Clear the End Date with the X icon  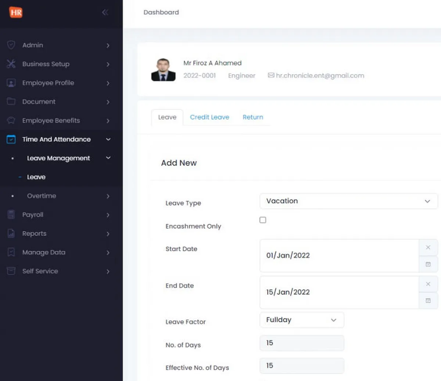(x=428, y=284)
